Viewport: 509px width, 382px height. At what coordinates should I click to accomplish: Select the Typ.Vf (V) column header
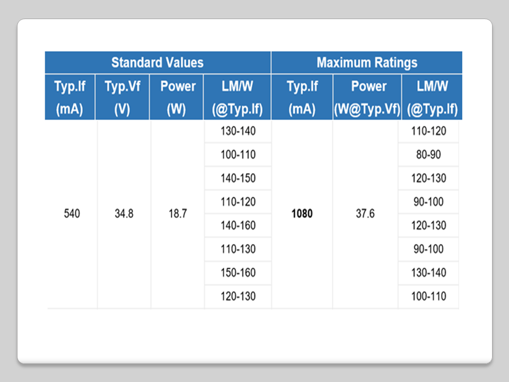click(124, 97)
